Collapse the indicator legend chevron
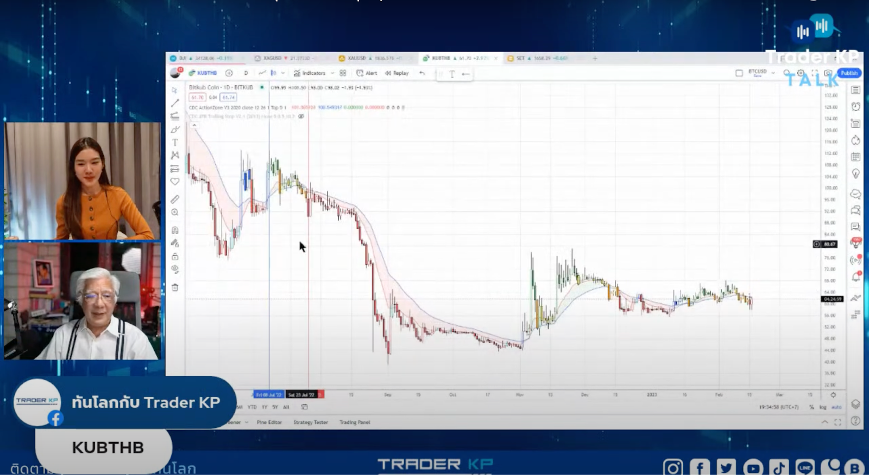Image resolution: width=869 pixels, height=475 pixels. pos(194,125)
